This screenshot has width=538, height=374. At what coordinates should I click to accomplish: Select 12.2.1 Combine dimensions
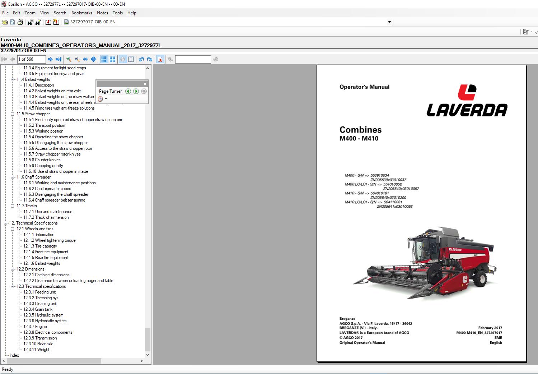point(46,275)
